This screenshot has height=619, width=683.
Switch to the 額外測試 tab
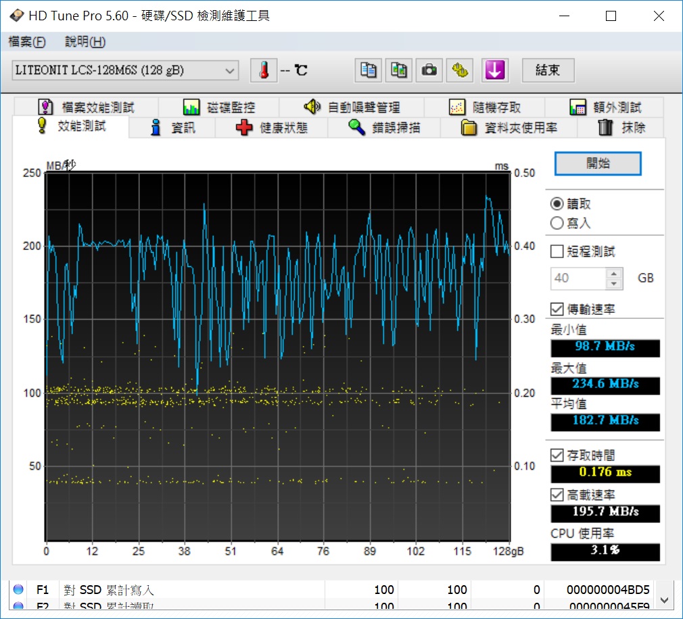(605, 107)
